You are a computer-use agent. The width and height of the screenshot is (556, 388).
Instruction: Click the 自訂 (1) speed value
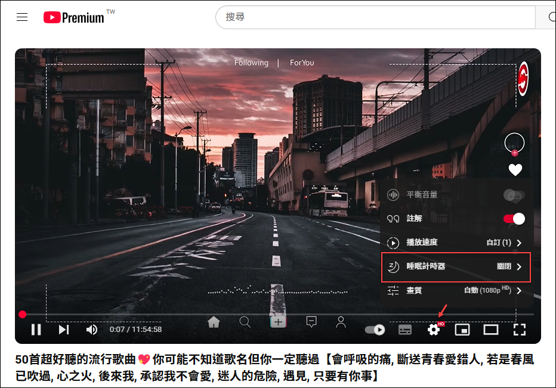pos(499,243)
